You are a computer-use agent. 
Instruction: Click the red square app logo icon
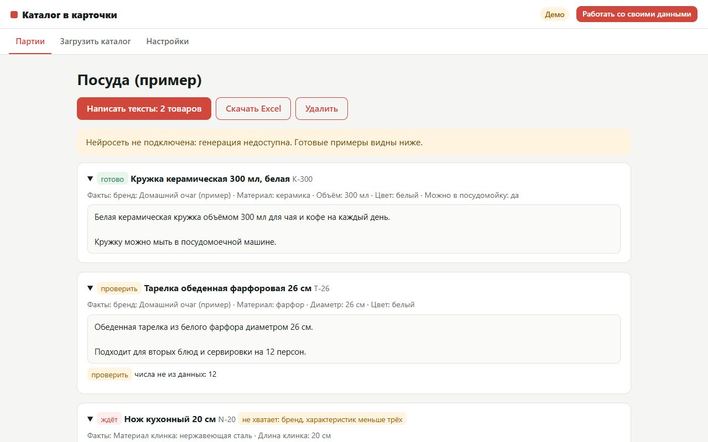click(14, 15)
